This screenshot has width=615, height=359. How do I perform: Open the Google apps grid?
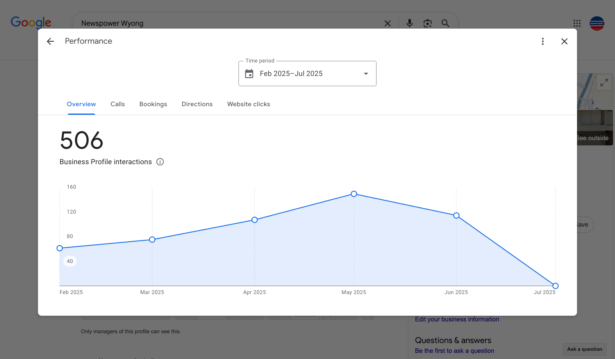[x=577, y=23]
